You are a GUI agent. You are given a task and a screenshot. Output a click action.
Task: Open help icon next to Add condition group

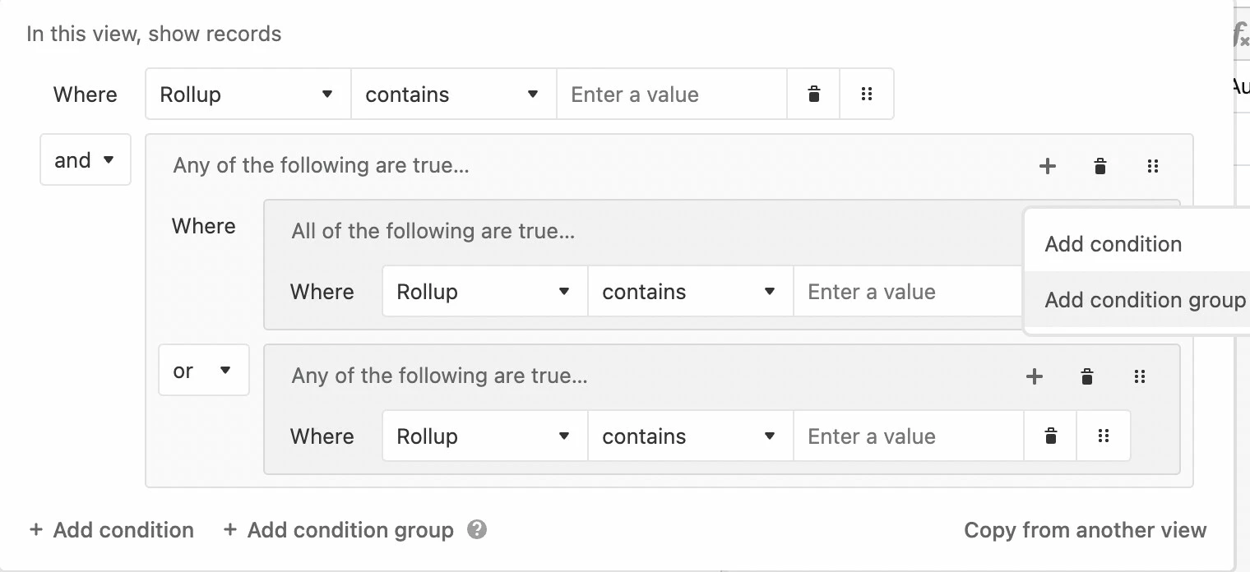coord(477,530)
